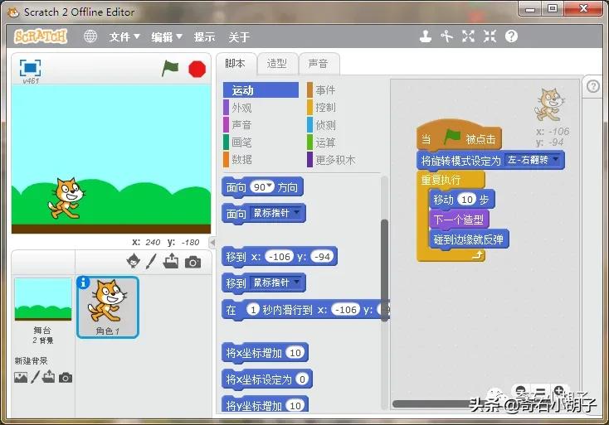
Task: Select the 角色1 sprite thumbnail
Action: (x=108, y=307)
